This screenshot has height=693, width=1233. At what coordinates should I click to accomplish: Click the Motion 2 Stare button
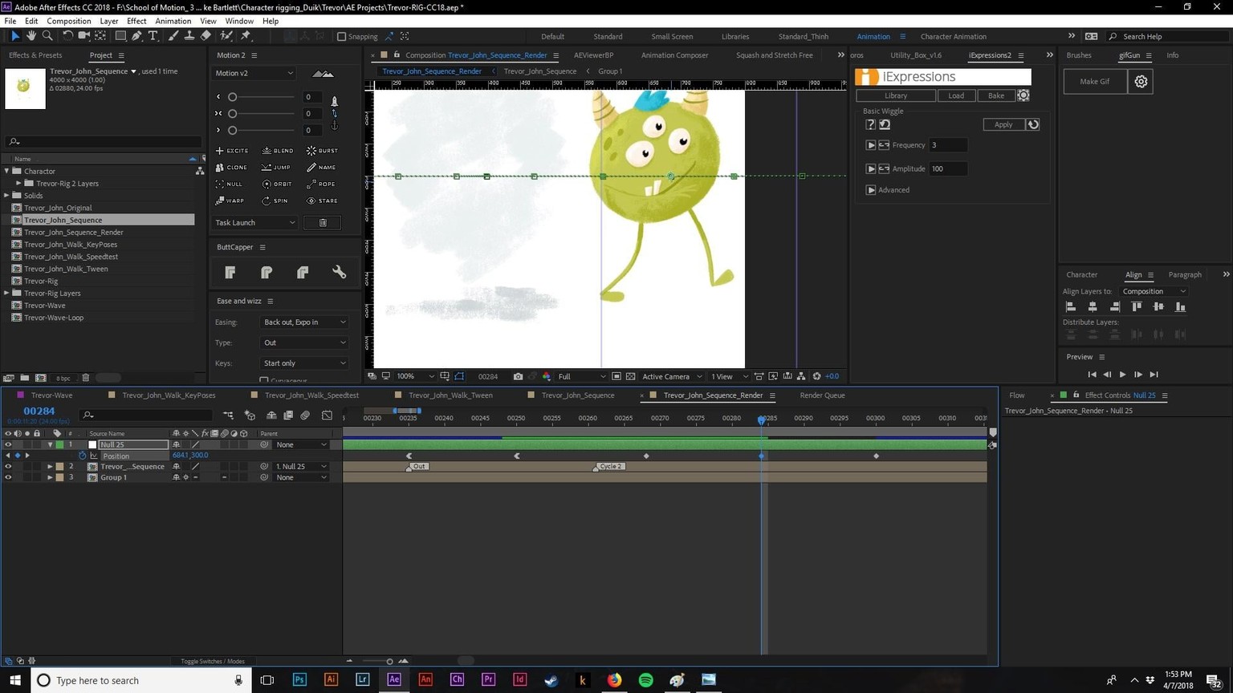point(323,201)
